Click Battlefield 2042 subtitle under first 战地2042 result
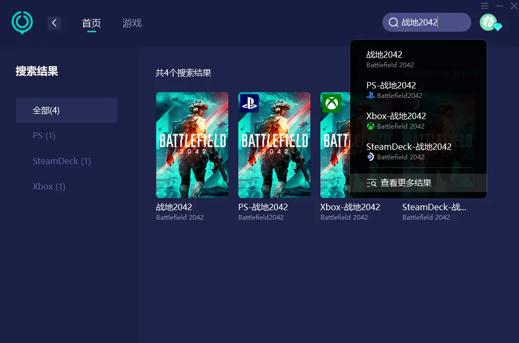Viewport: 519px width, 343px height. [x=180, y=218]
